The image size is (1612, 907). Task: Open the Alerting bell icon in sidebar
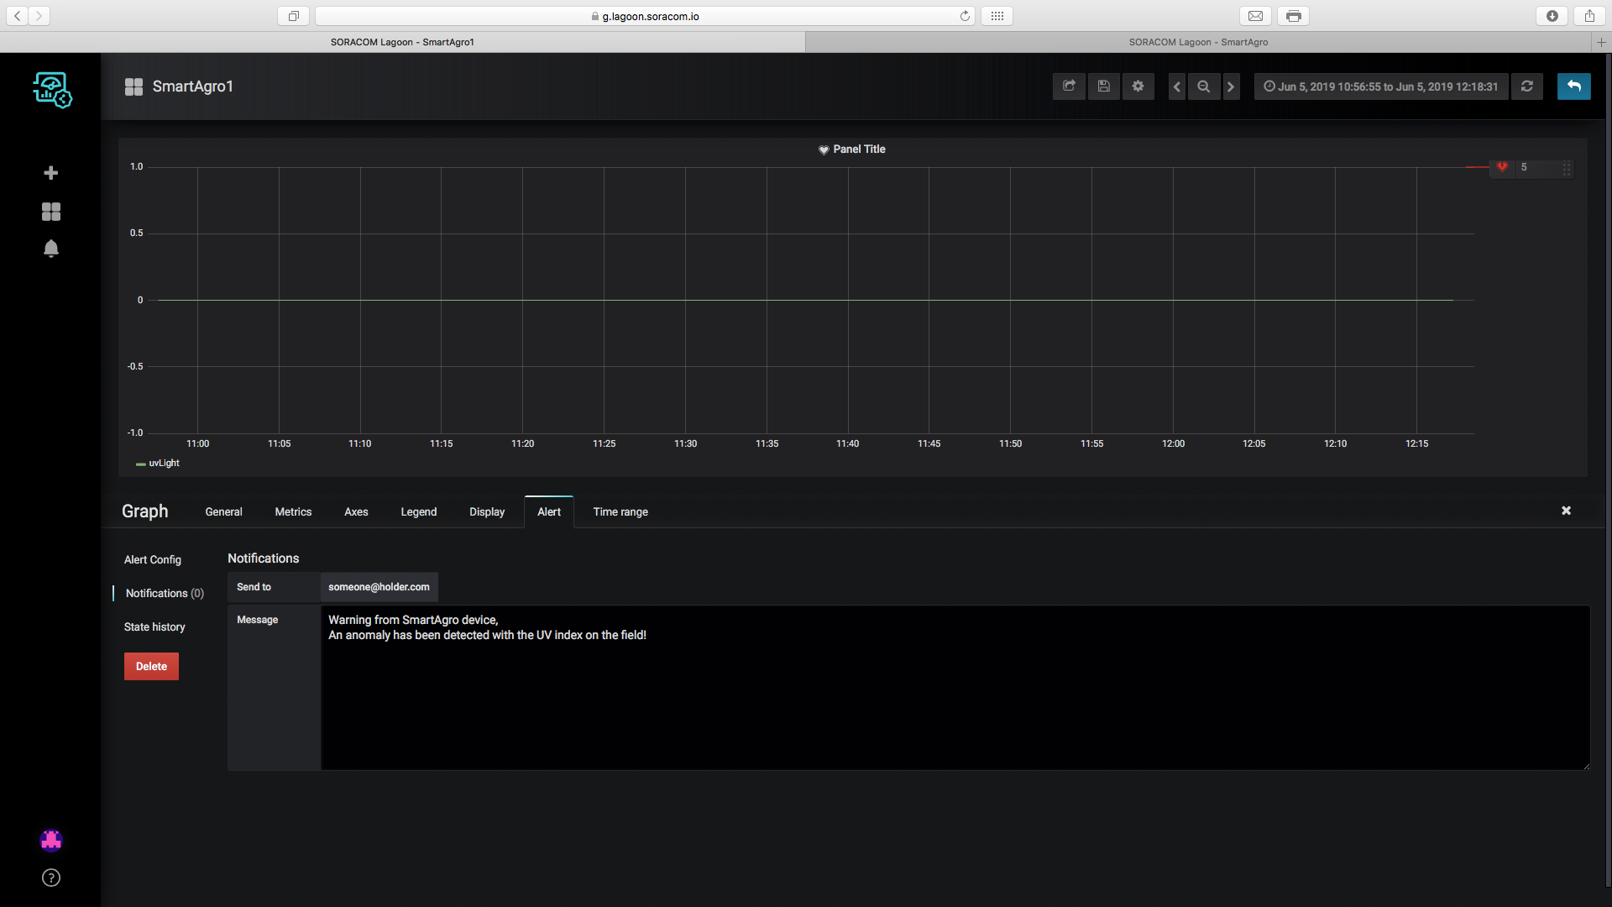click(51, 249)
